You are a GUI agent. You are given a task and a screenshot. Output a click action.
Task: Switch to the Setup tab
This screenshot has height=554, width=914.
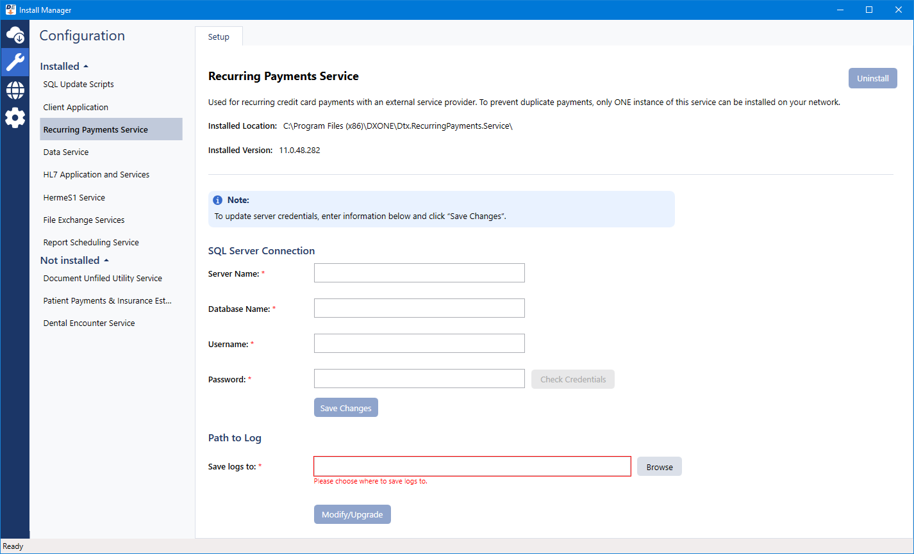coord(219,37)
